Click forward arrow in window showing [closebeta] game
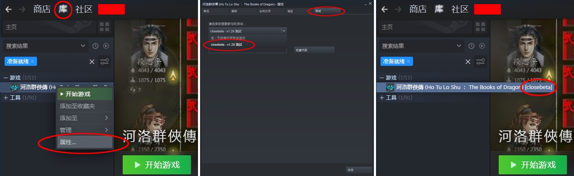This screenshot has height=176, width=574. coord(398,9)
